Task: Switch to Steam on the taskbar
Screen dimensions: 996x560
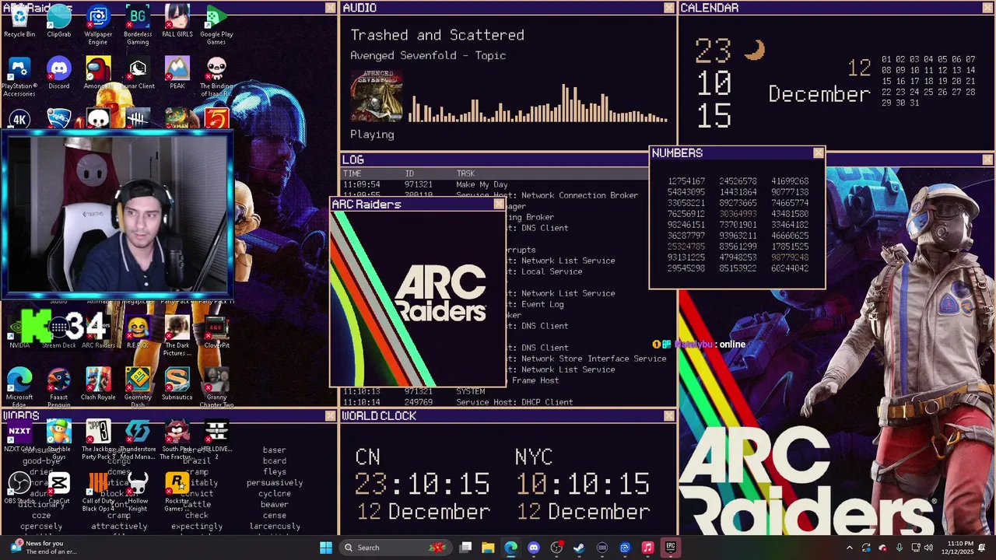Action: (x=579, y=548)
